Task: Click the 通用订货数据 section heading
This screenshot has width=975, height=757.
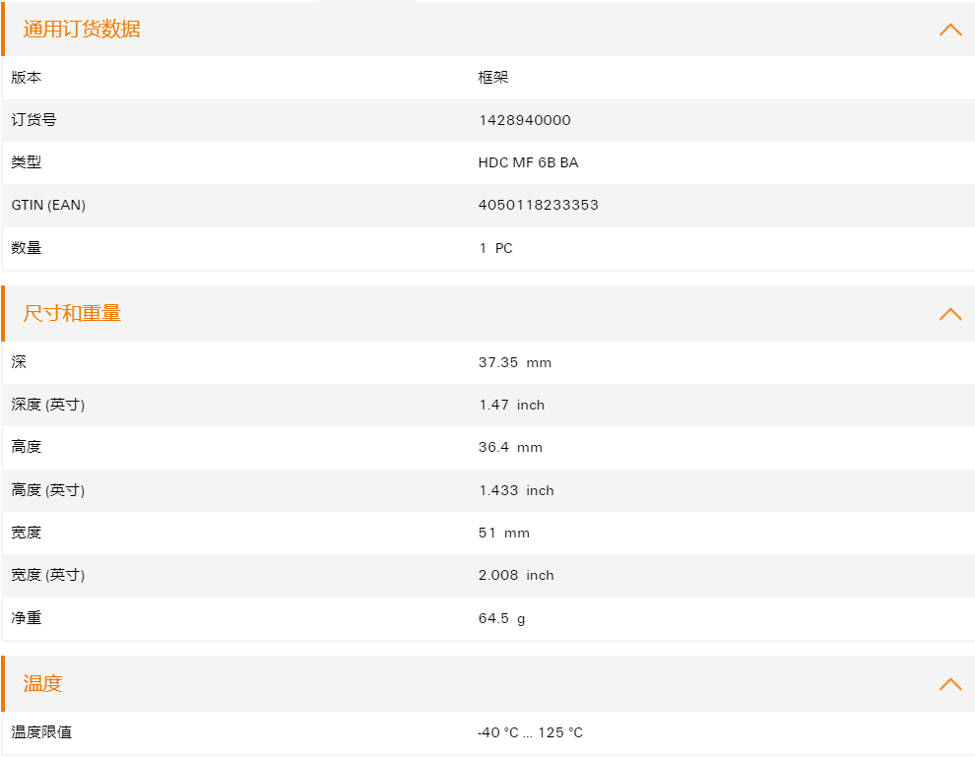Action: (82, 30)
